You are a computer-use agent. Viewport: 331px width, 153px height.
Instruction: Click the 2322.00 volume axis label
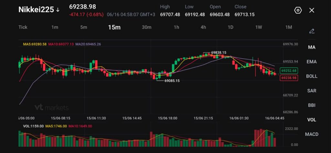pos(292,129)
